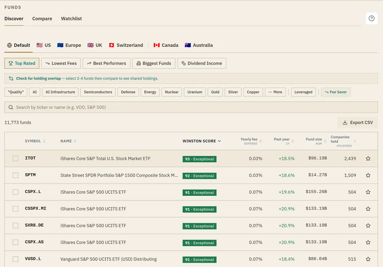This screenshot has height=267, width=383.
Task: Switch to the Watchlist tab
Action: [71, 18]
